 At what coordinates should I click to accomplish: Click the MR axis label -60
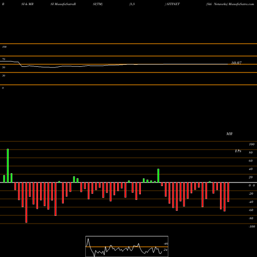click(251, 210)
